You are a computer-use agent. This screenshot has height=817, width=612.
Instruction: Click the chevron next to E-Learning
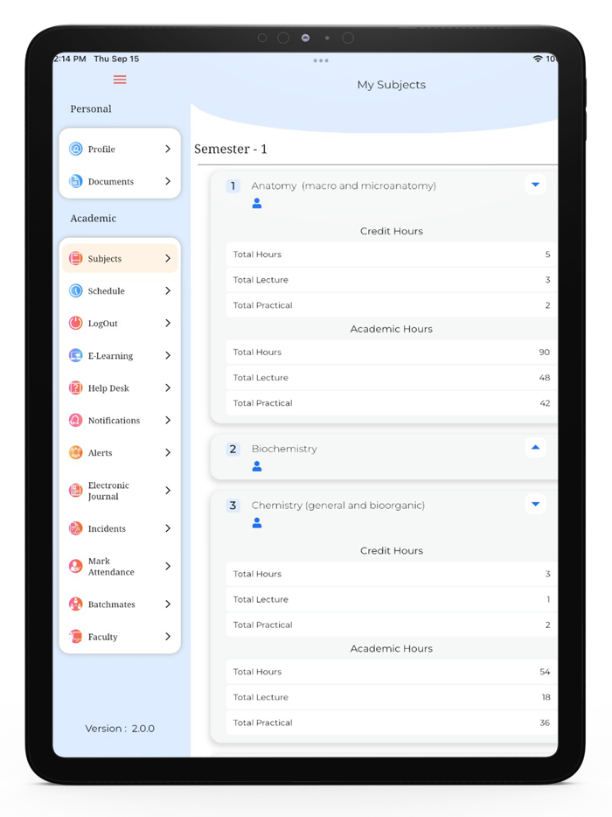[168, 355]
